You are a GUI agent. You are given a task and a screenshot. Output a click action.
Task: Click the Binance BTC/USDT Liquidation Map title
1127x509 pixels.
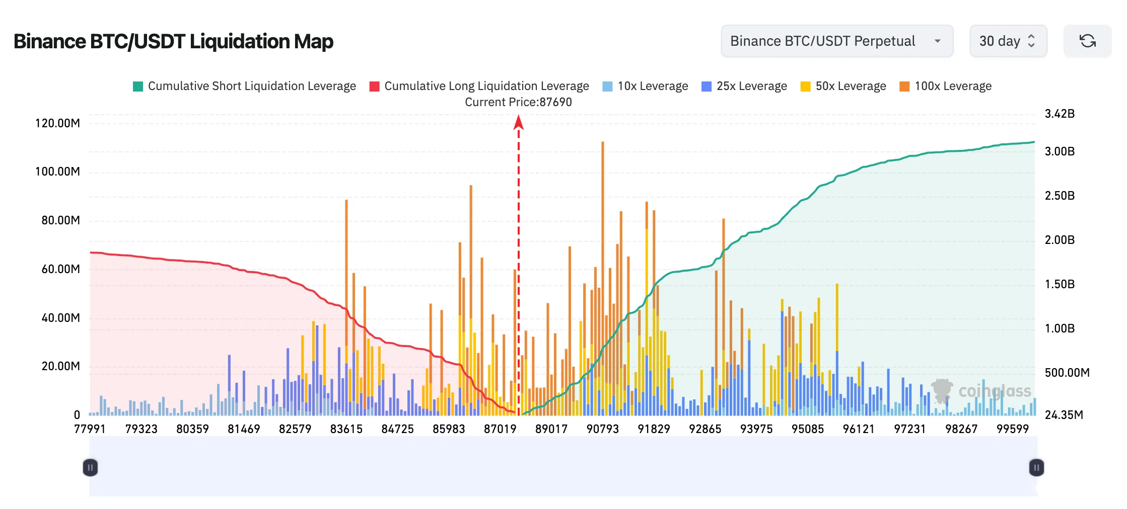click(173, 41)
